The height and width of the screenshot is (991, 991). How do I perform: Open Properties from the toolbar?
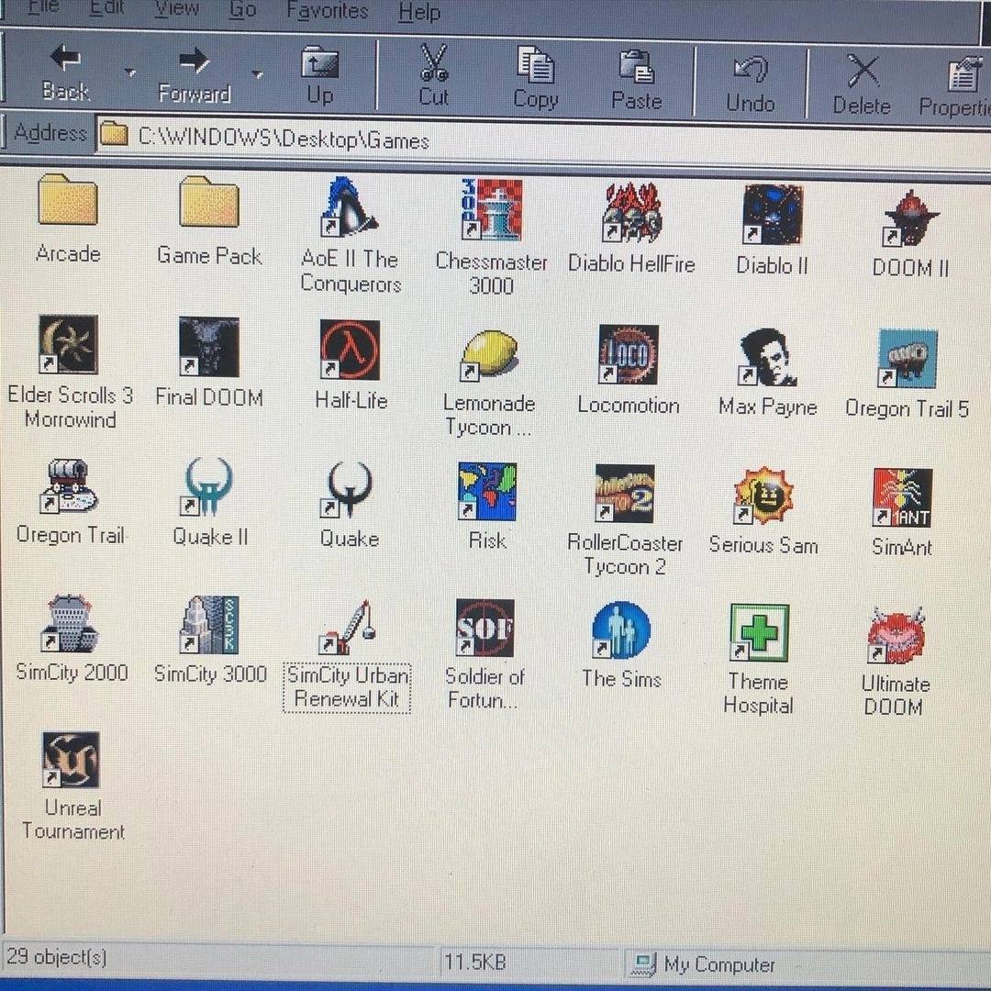(955, 87)
